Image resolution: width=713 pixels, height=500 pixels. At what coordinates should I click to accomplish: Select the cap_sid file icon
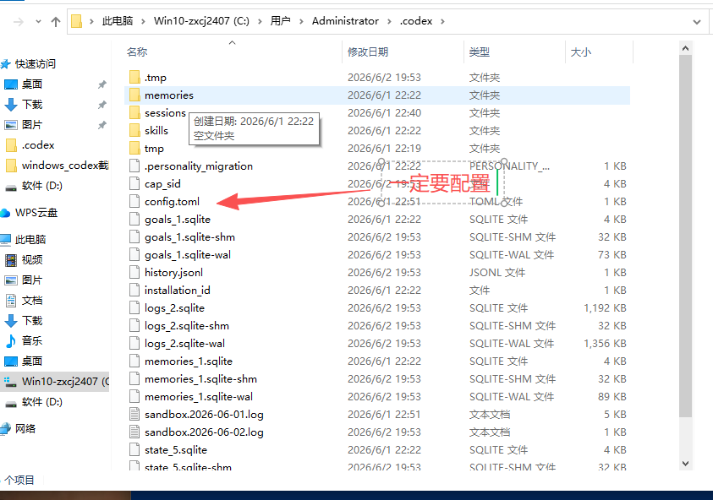click(x=134, y=184)
